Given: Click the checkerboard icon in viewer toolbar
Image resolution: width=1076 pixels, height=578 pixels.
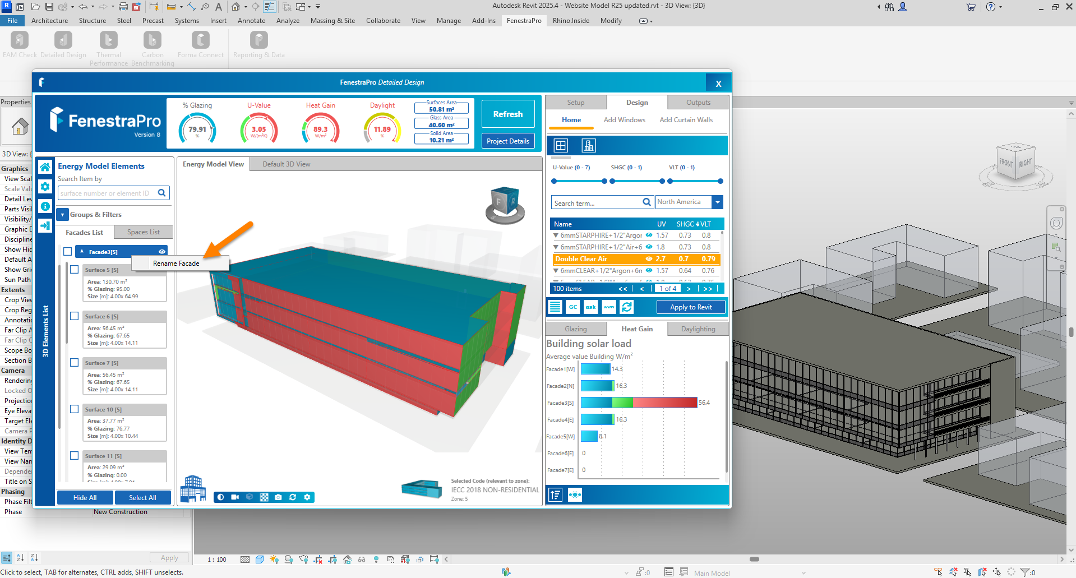Looking at the screenshot, I should 264,497.
